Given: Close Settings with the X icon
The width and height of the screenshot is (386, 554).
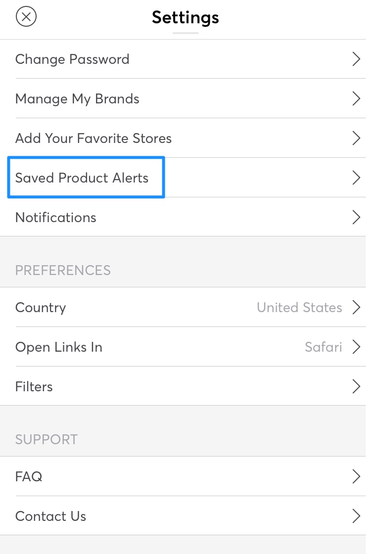Looking at the screenshot, I should pos(26,17).
